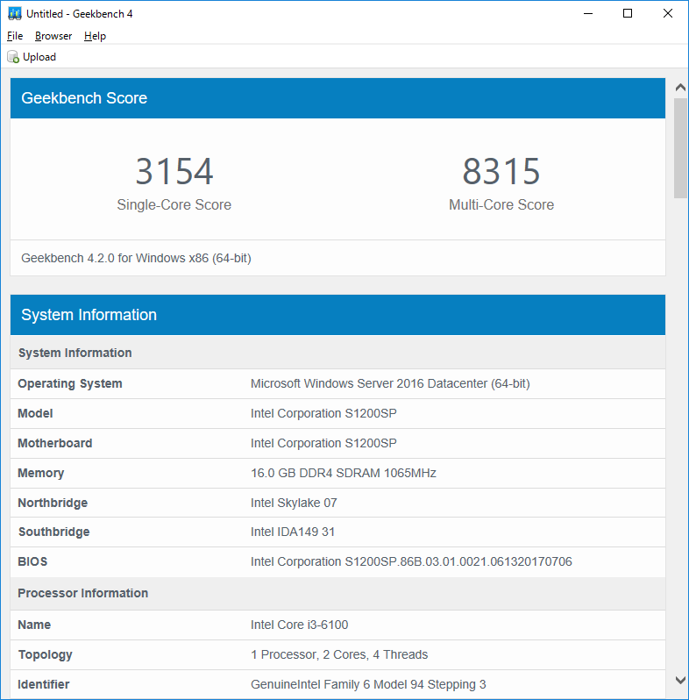Click the BIOS version string value
This screenshot has width=689, height=700.
click(x=411, y=561)
